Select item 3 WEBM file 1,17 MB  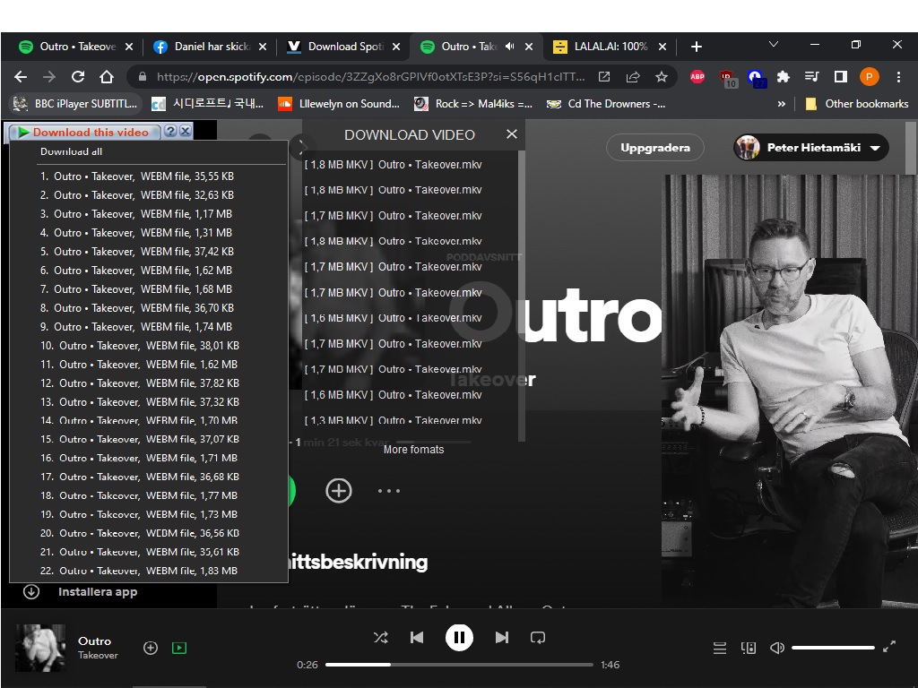149,214
